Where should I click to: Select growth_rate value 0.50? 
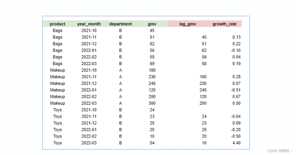[237, 103]
